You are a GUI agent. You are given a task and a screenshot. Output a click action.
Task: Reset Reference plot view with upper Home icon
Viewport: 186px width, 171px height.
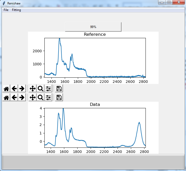tap(6, 88)
